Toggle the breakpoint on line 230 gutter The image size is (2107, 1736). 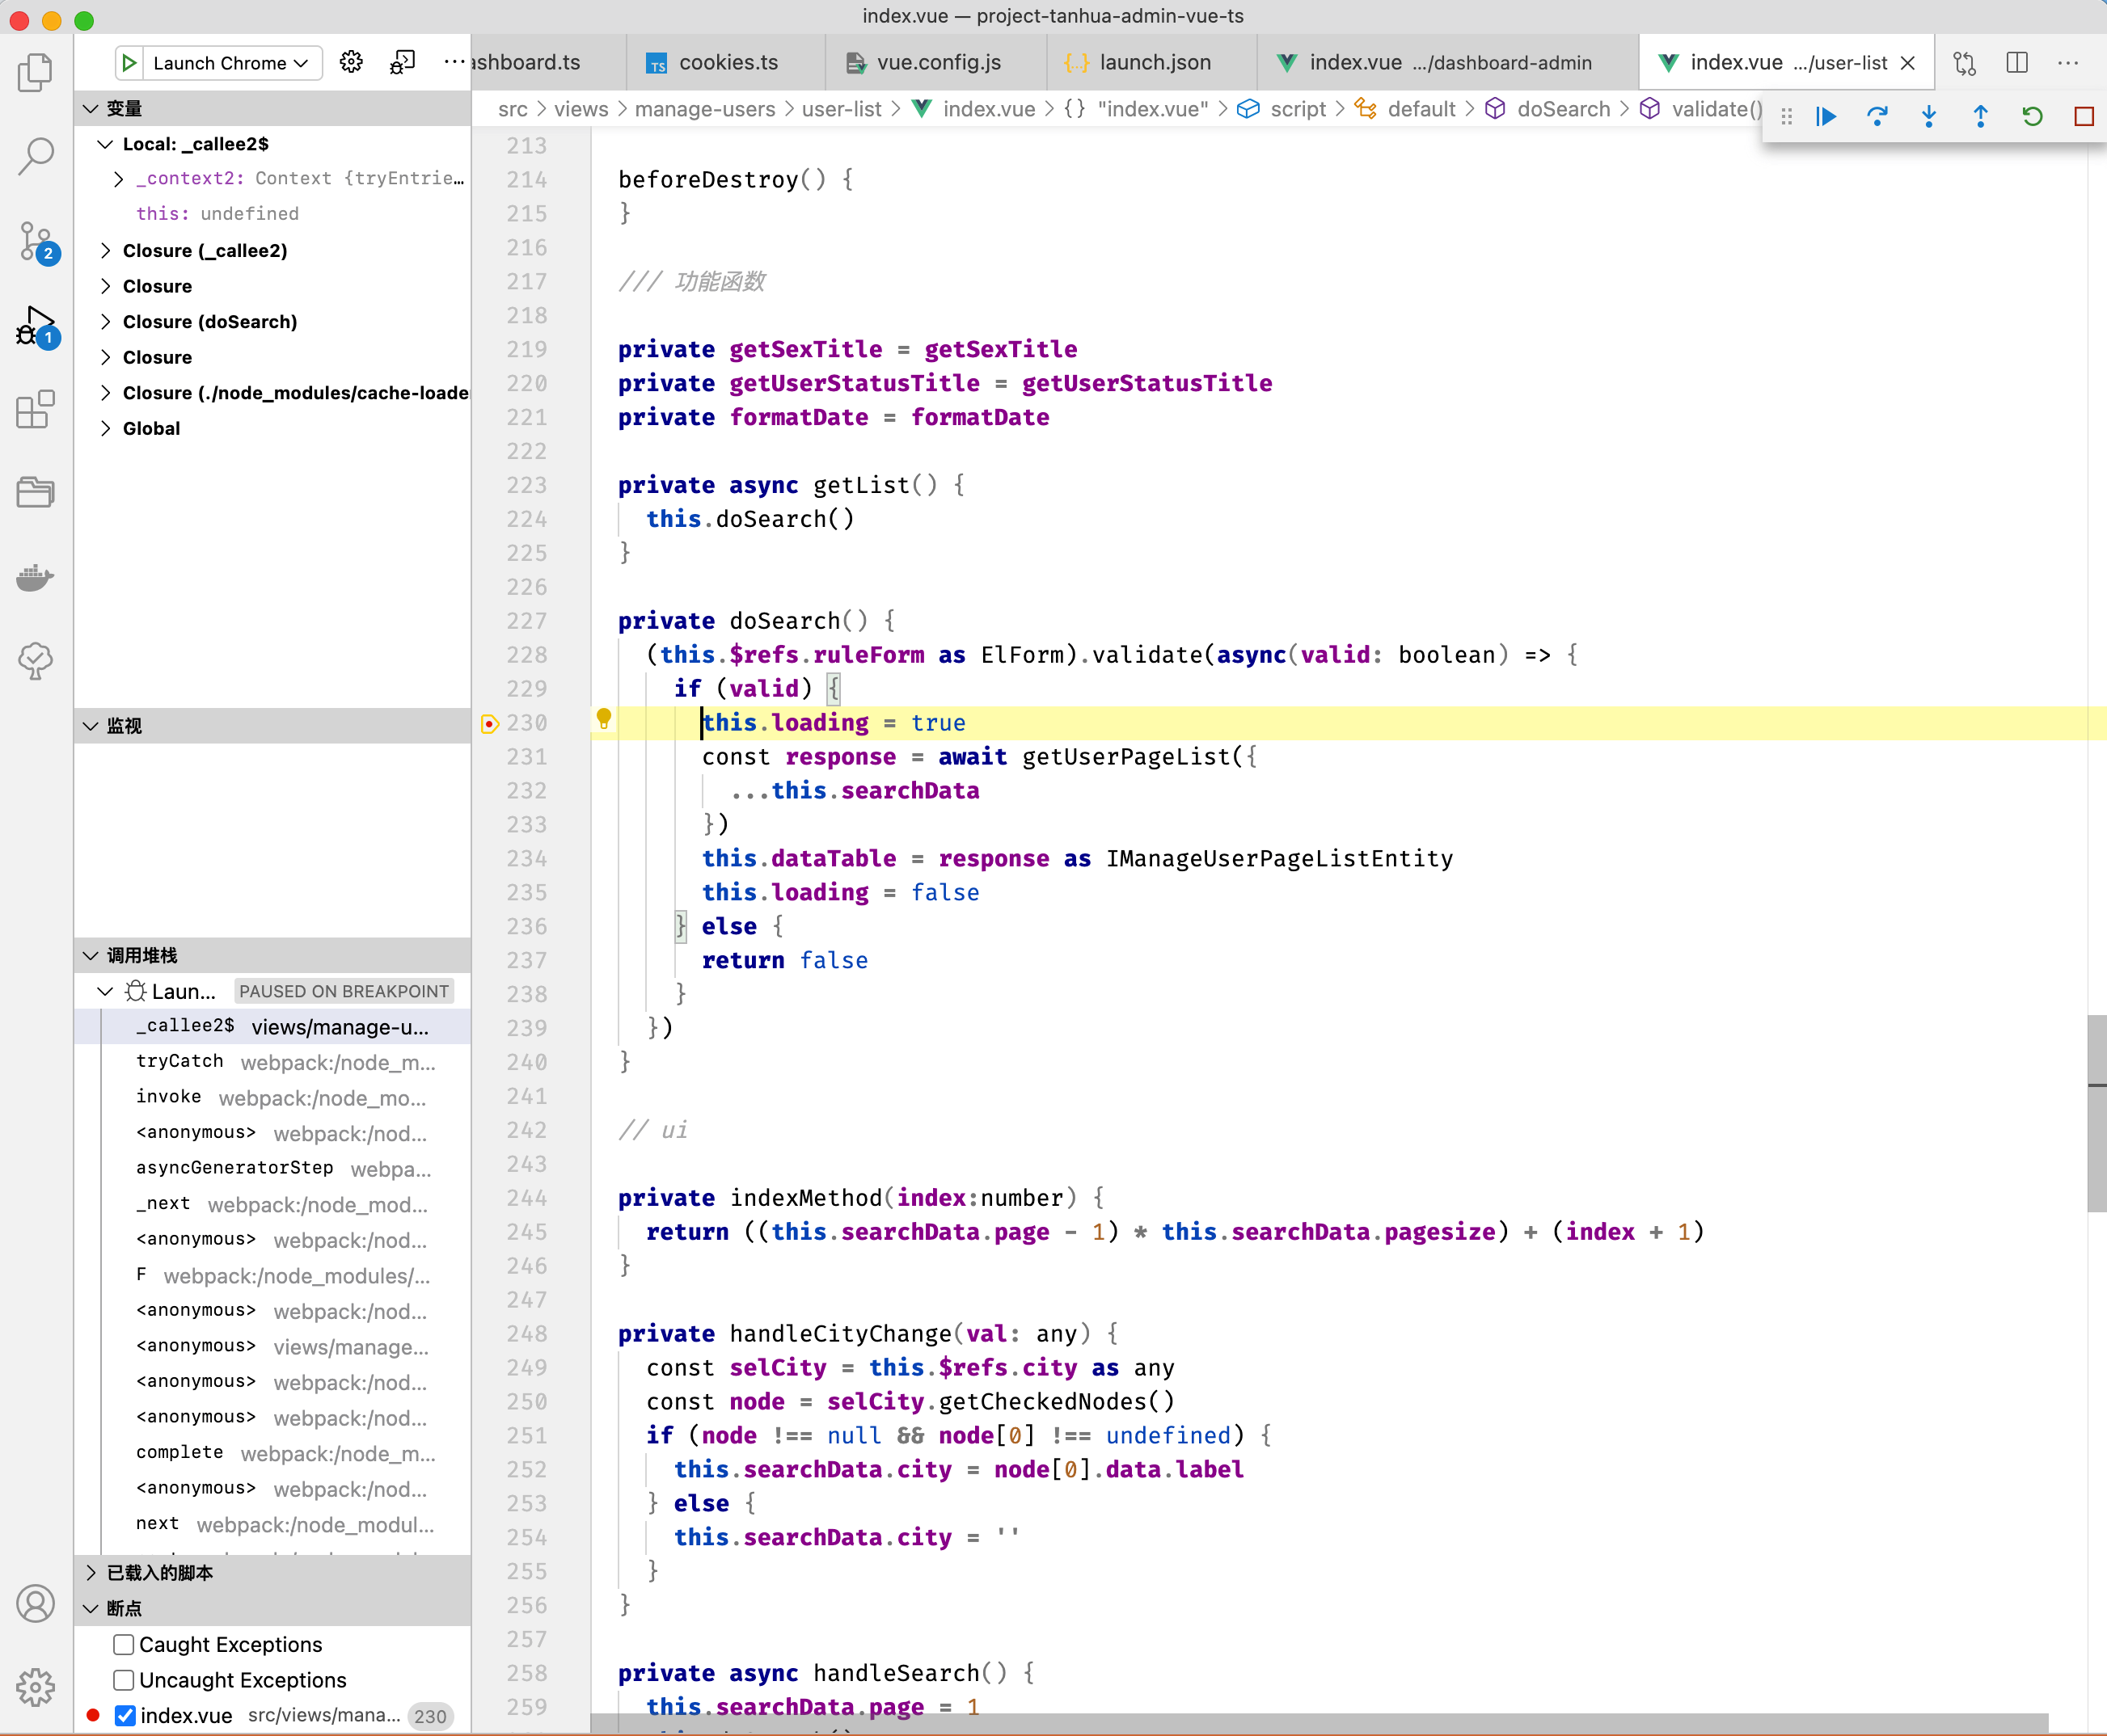pos(489,723)
